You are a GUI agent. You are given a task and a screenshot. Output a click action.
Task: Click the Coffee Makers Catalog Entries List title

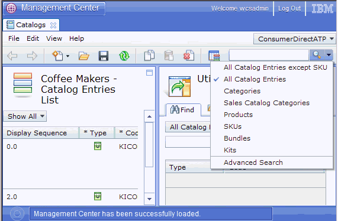tap(79, 89)
